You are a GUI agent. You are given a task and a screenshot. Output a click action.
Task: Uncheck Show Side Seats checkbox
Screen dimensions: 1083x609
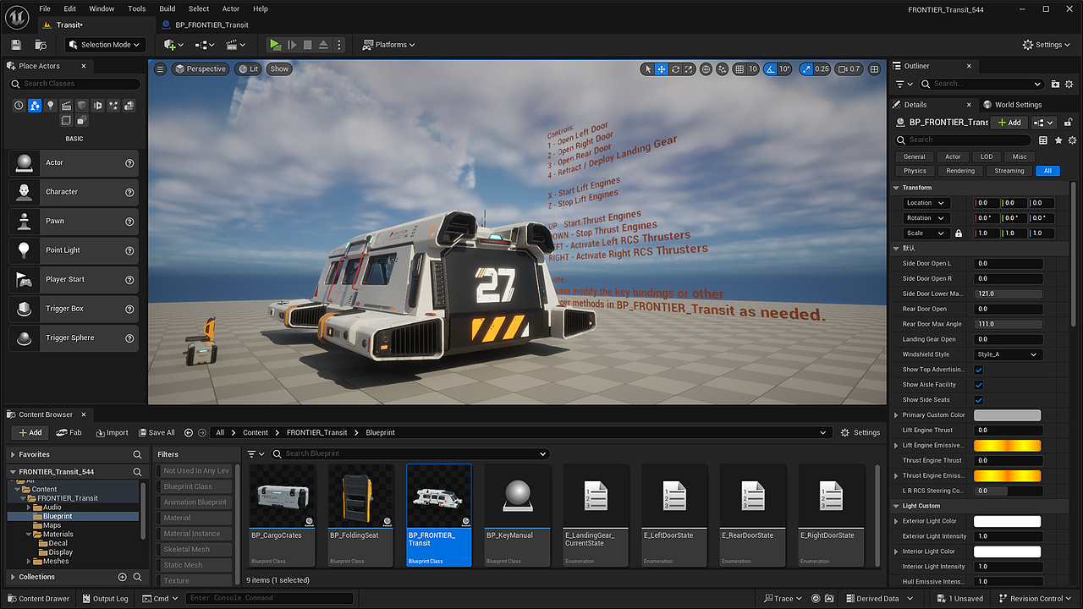click(x=979, y=400)
